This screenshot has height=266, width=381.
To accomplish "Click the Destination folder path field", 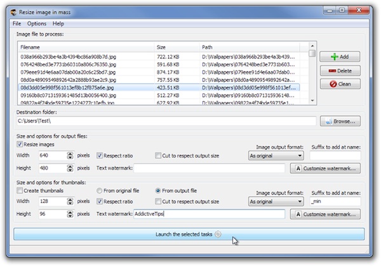I will [165, 121].
